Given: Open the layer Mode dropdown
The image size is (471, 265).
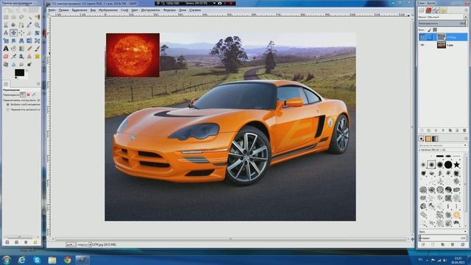Looking at the screenshot, I should [x=443, y=17].
